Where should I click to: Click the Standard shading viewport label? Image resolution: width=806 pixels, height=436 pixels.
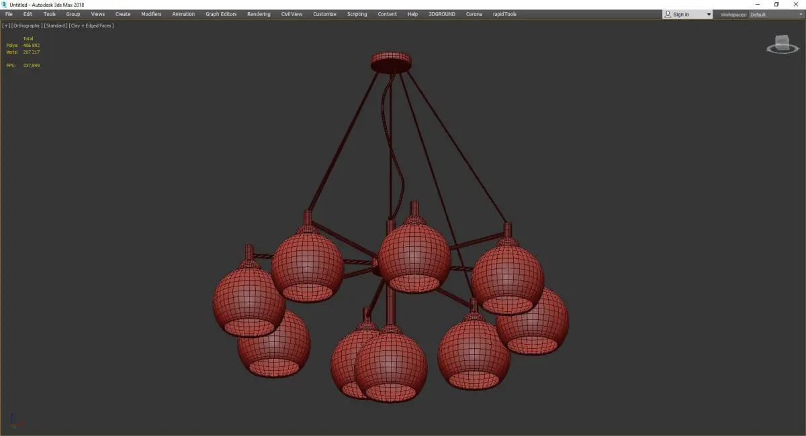(x=55, y=25)
